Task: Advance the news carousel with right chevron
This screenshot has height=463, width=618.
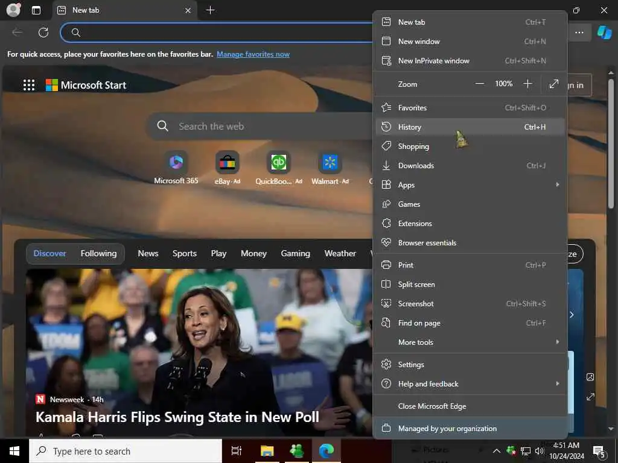Action: [x=572, y=315]
